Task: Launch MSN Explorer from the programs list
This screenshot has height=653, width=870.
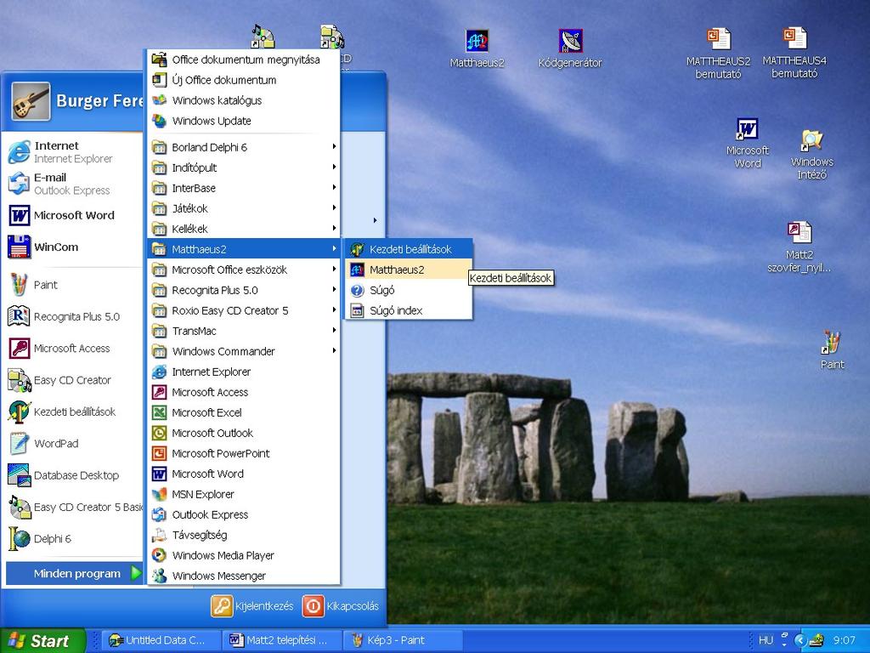Action: tap(244, 494)
